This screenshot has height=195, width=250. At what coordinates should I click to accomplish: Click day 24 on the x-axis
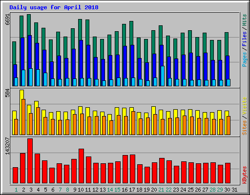click(183, 190)
